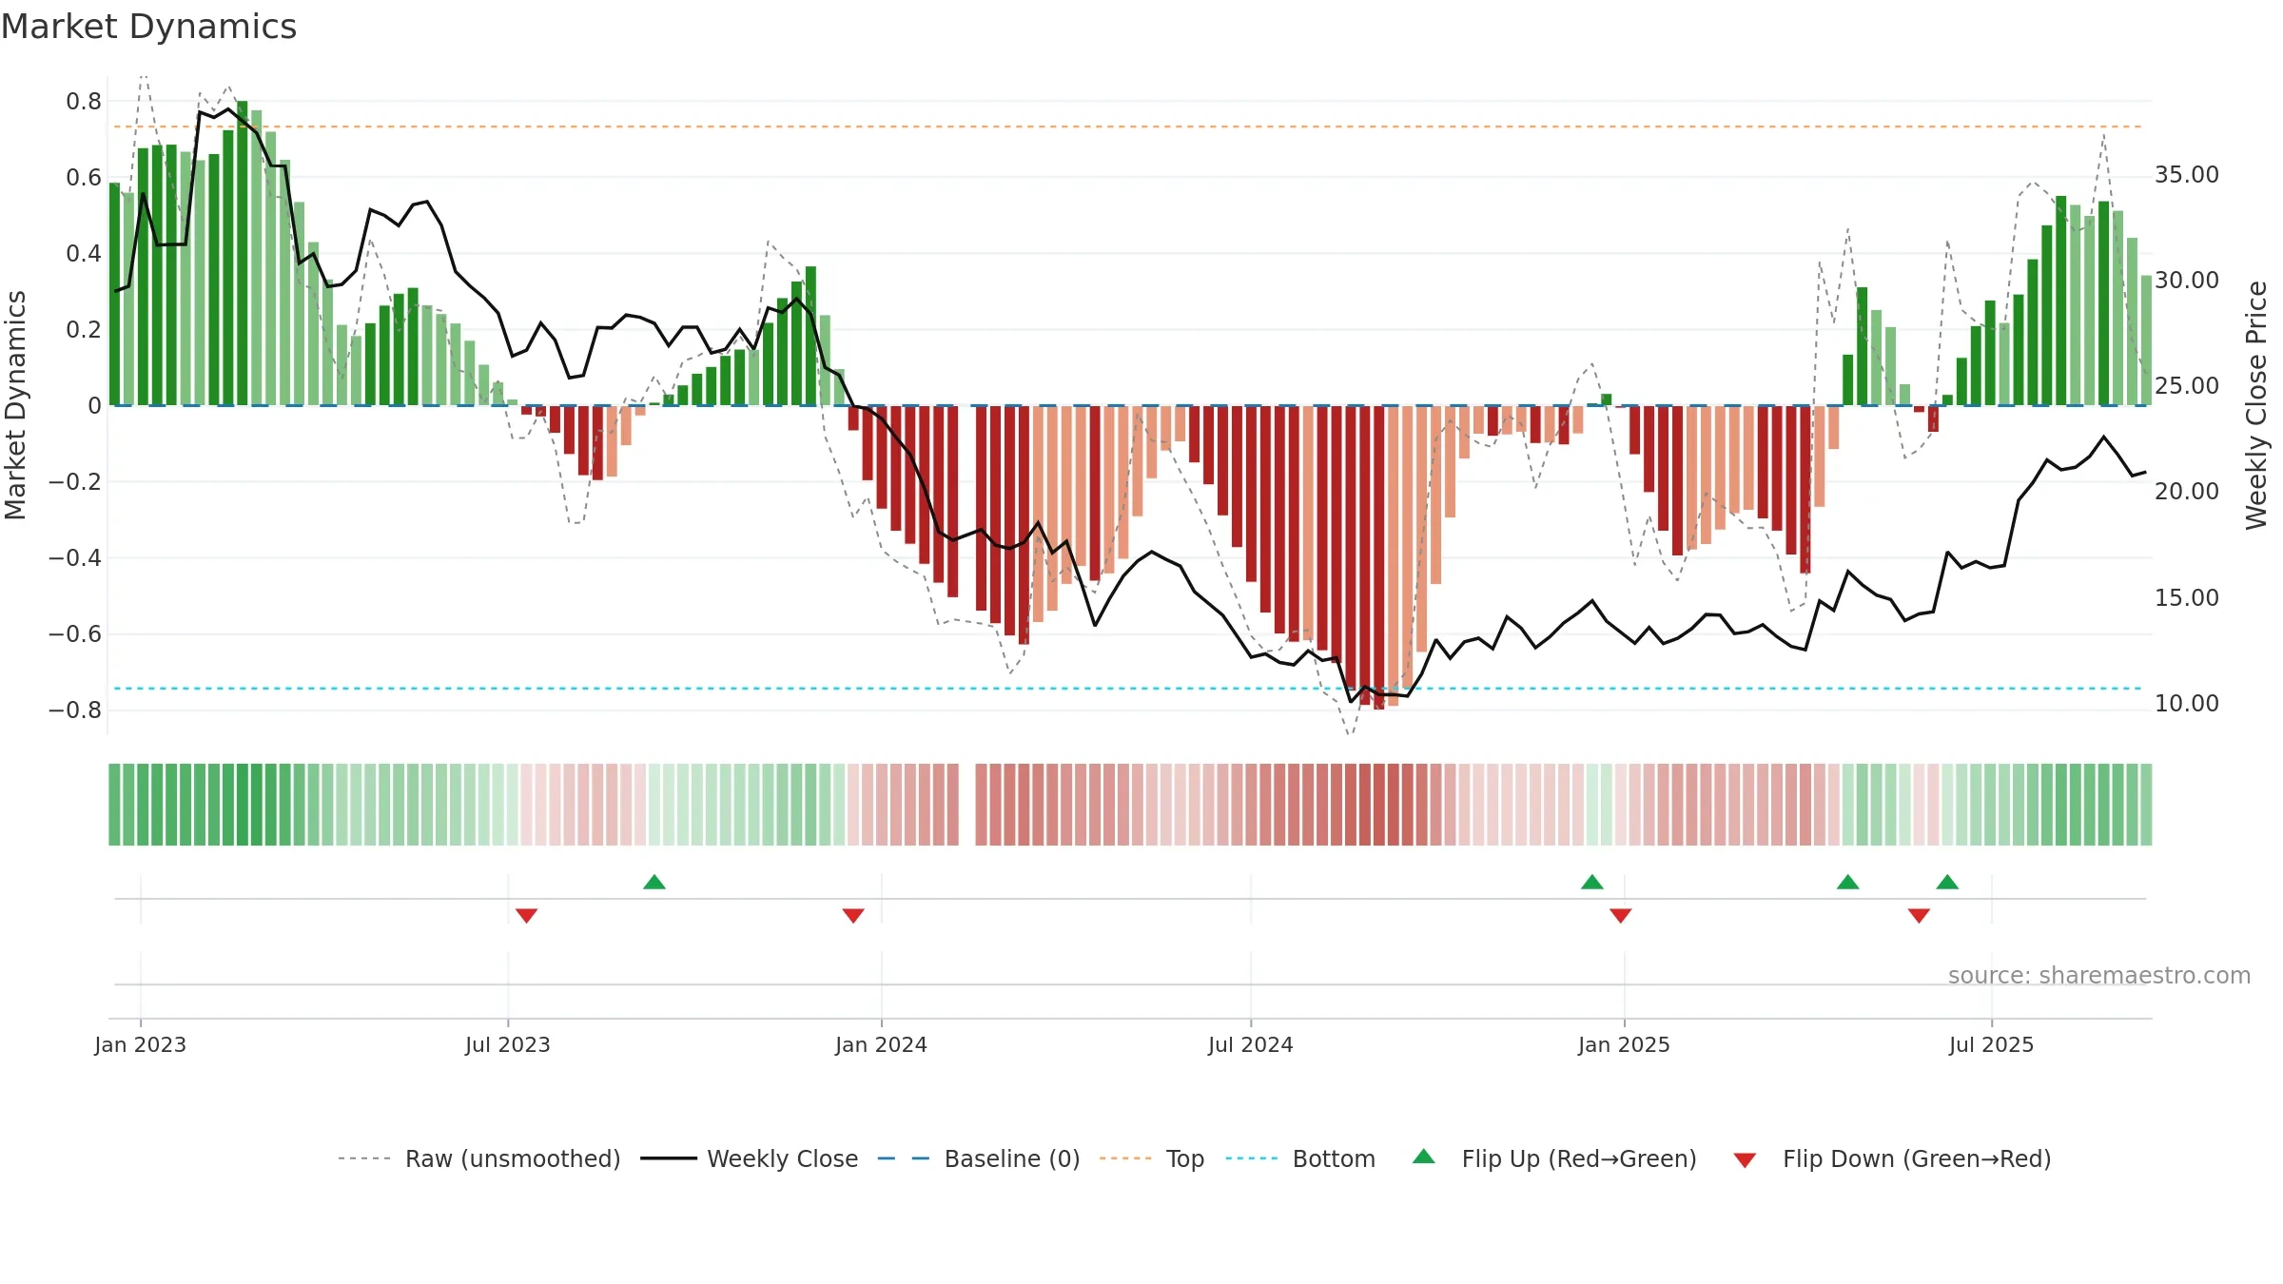Toggle the Top legend entry

(x=1151, y=1158)
